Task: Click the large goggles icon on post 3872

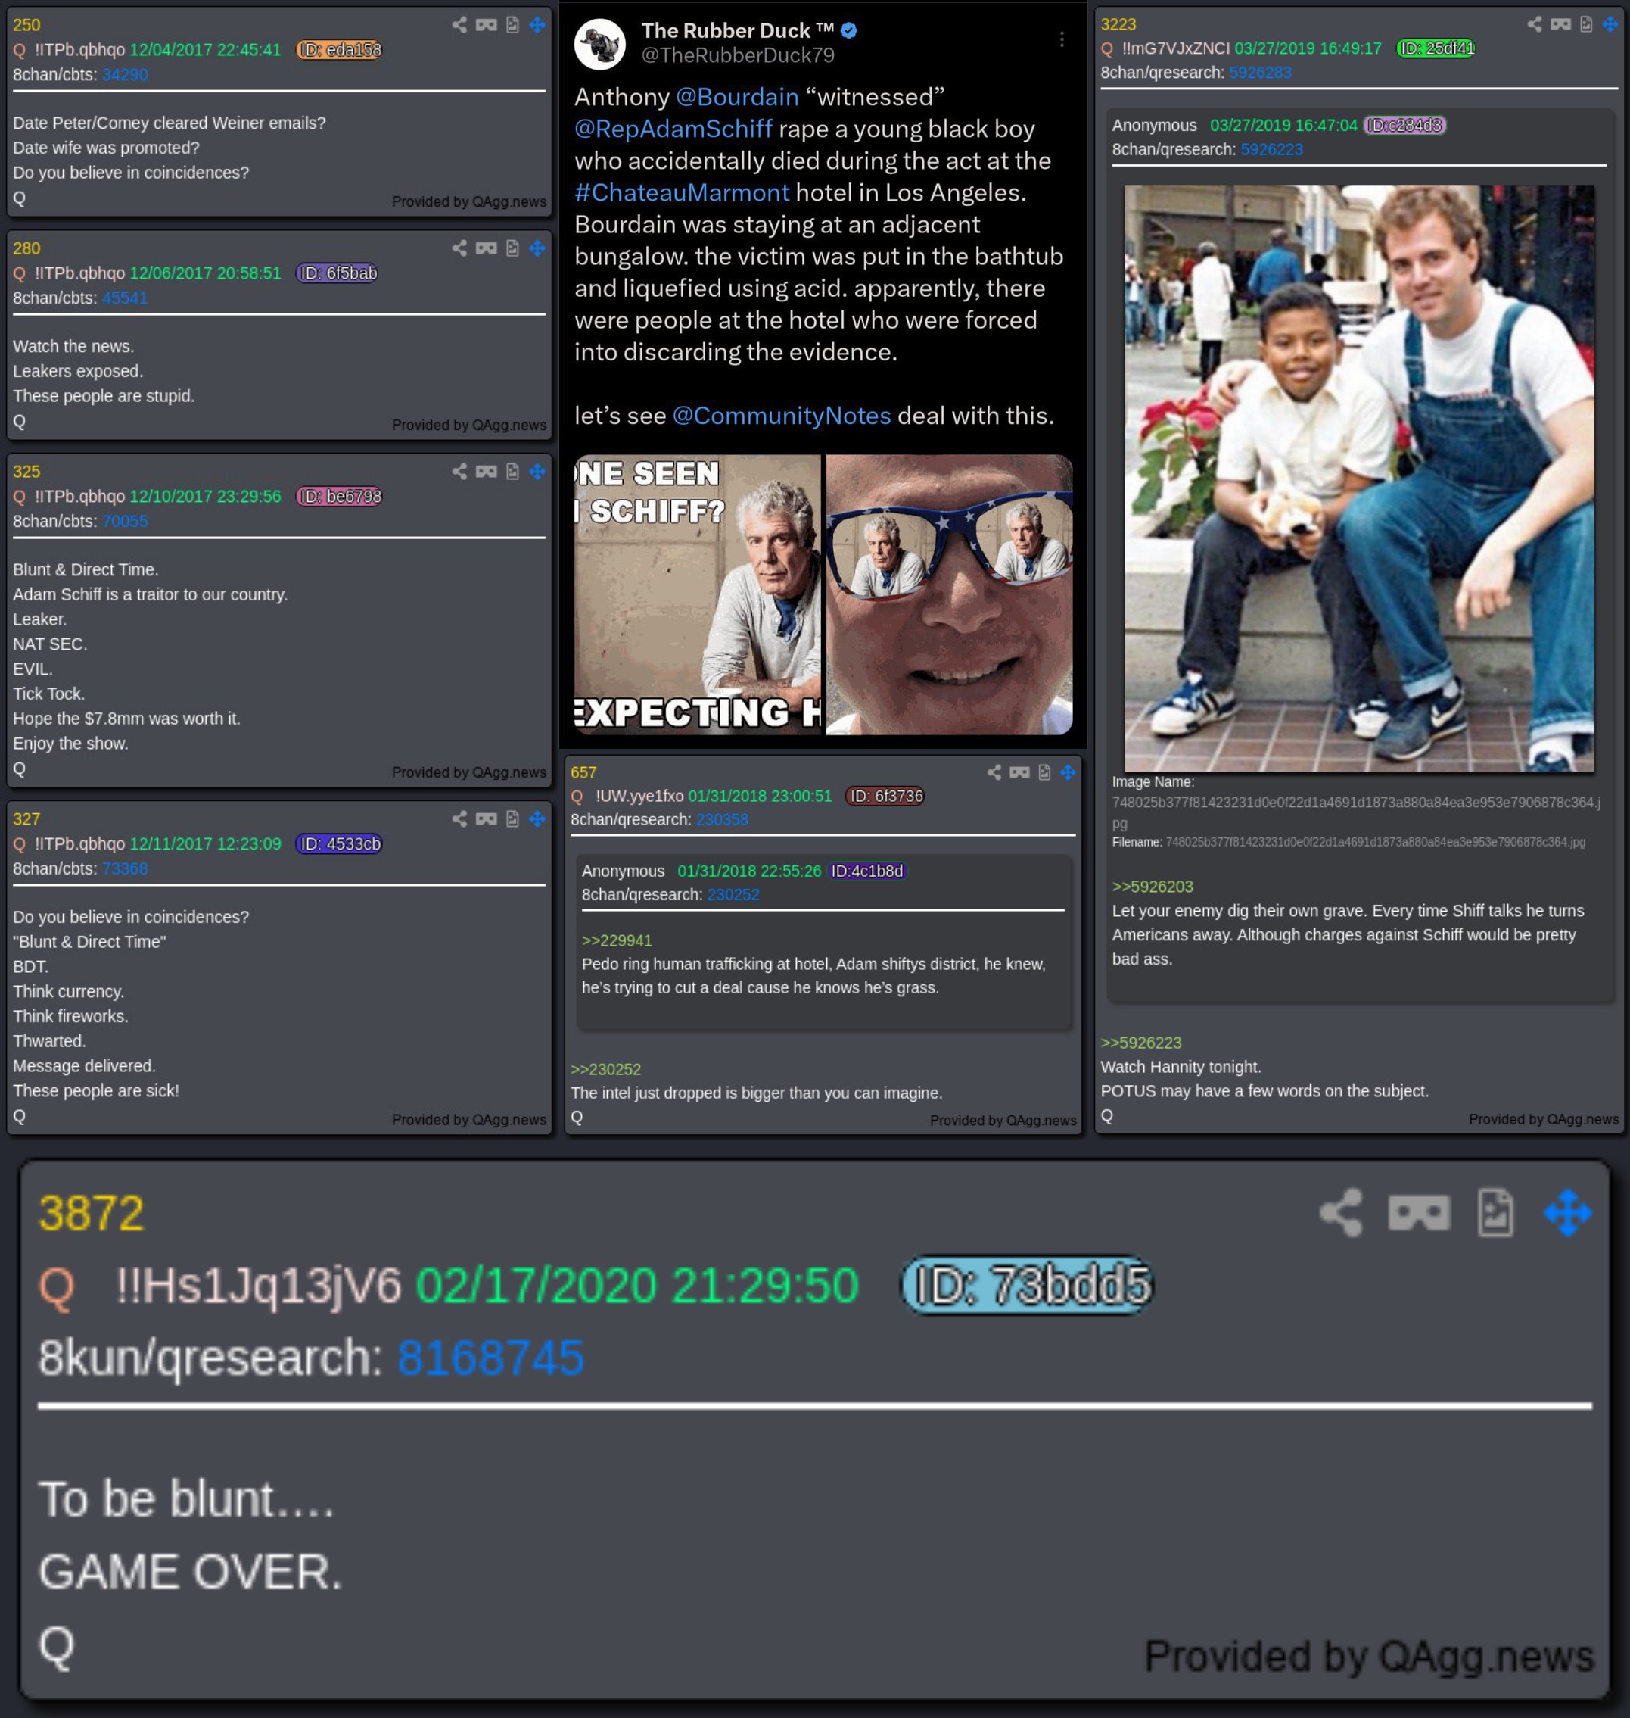Action: coord(1419,1213)
